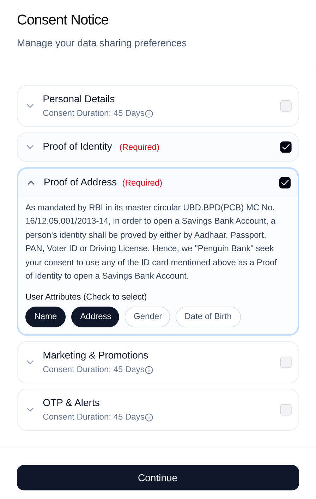Viewport: 316px width, 499px height.
Task: Click info icon beside Personal Details duration
Action: point(149,113)
